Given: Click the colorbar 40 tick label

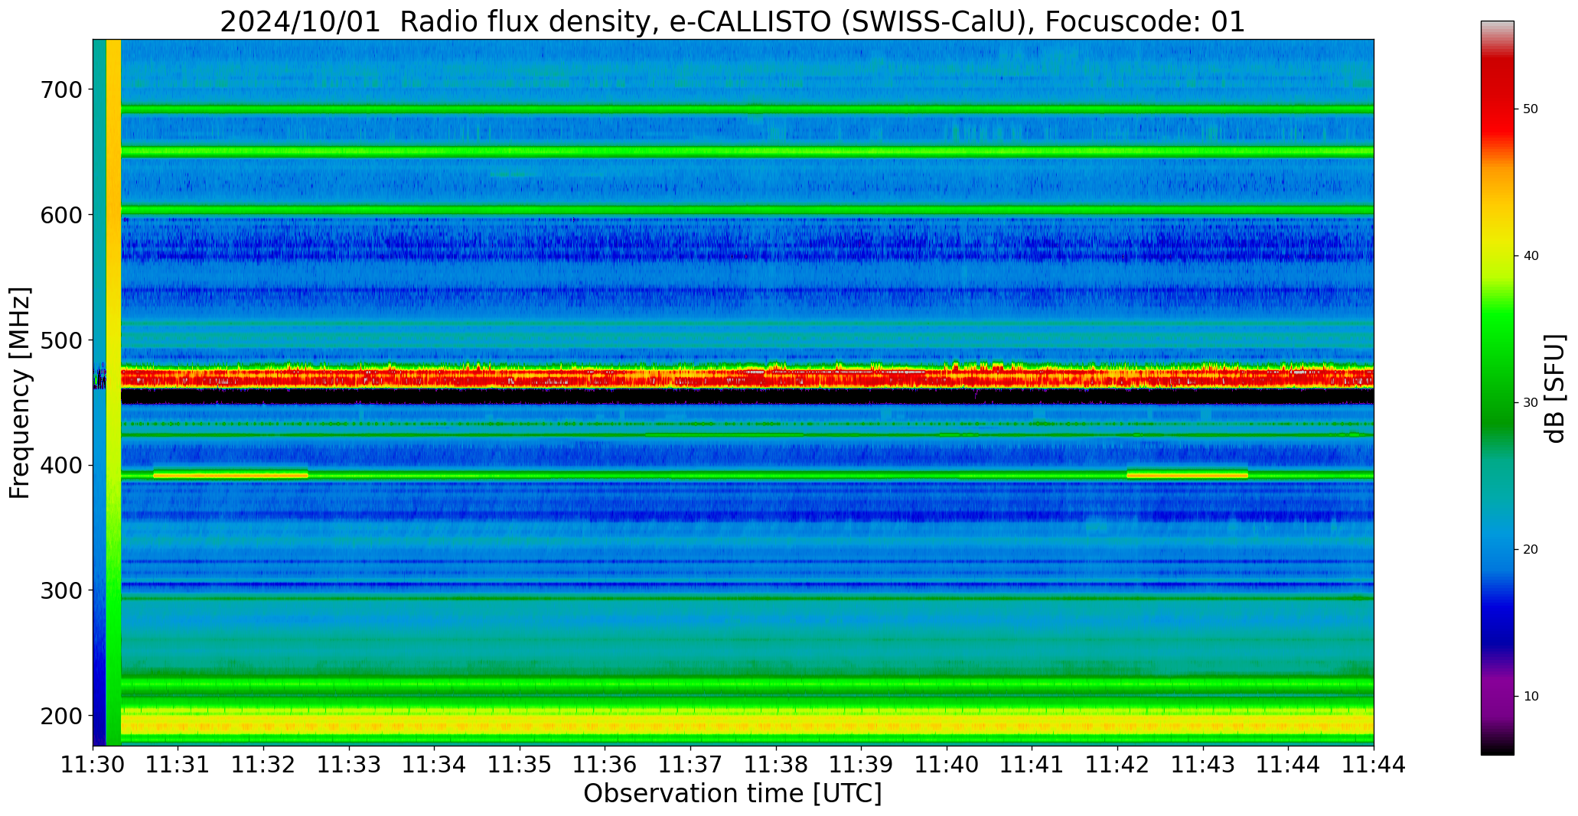Looking at the screenshot, I should pos(1531,256).
